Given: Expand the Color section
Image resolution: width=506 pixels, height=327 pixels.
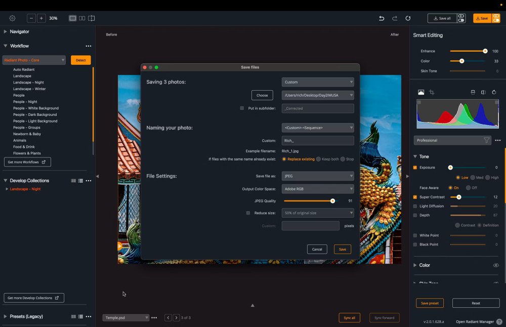Looking at the screenshot, I should coord(415,265).
